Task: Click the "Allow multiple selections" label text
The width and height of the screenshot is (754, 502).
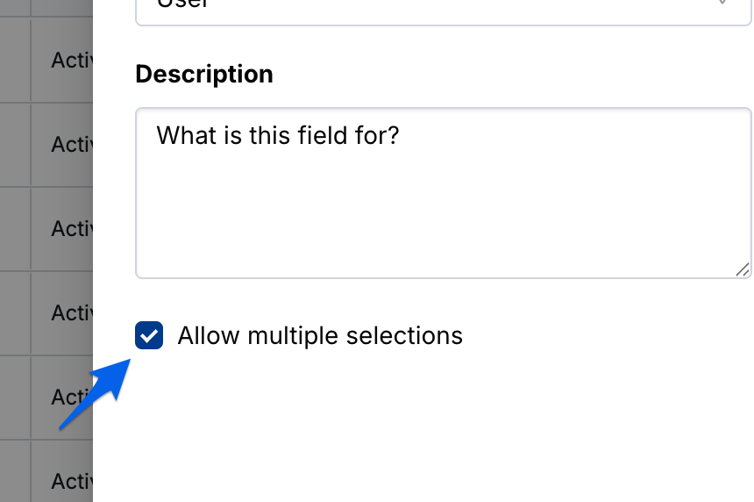Action: tap(320, 335)
